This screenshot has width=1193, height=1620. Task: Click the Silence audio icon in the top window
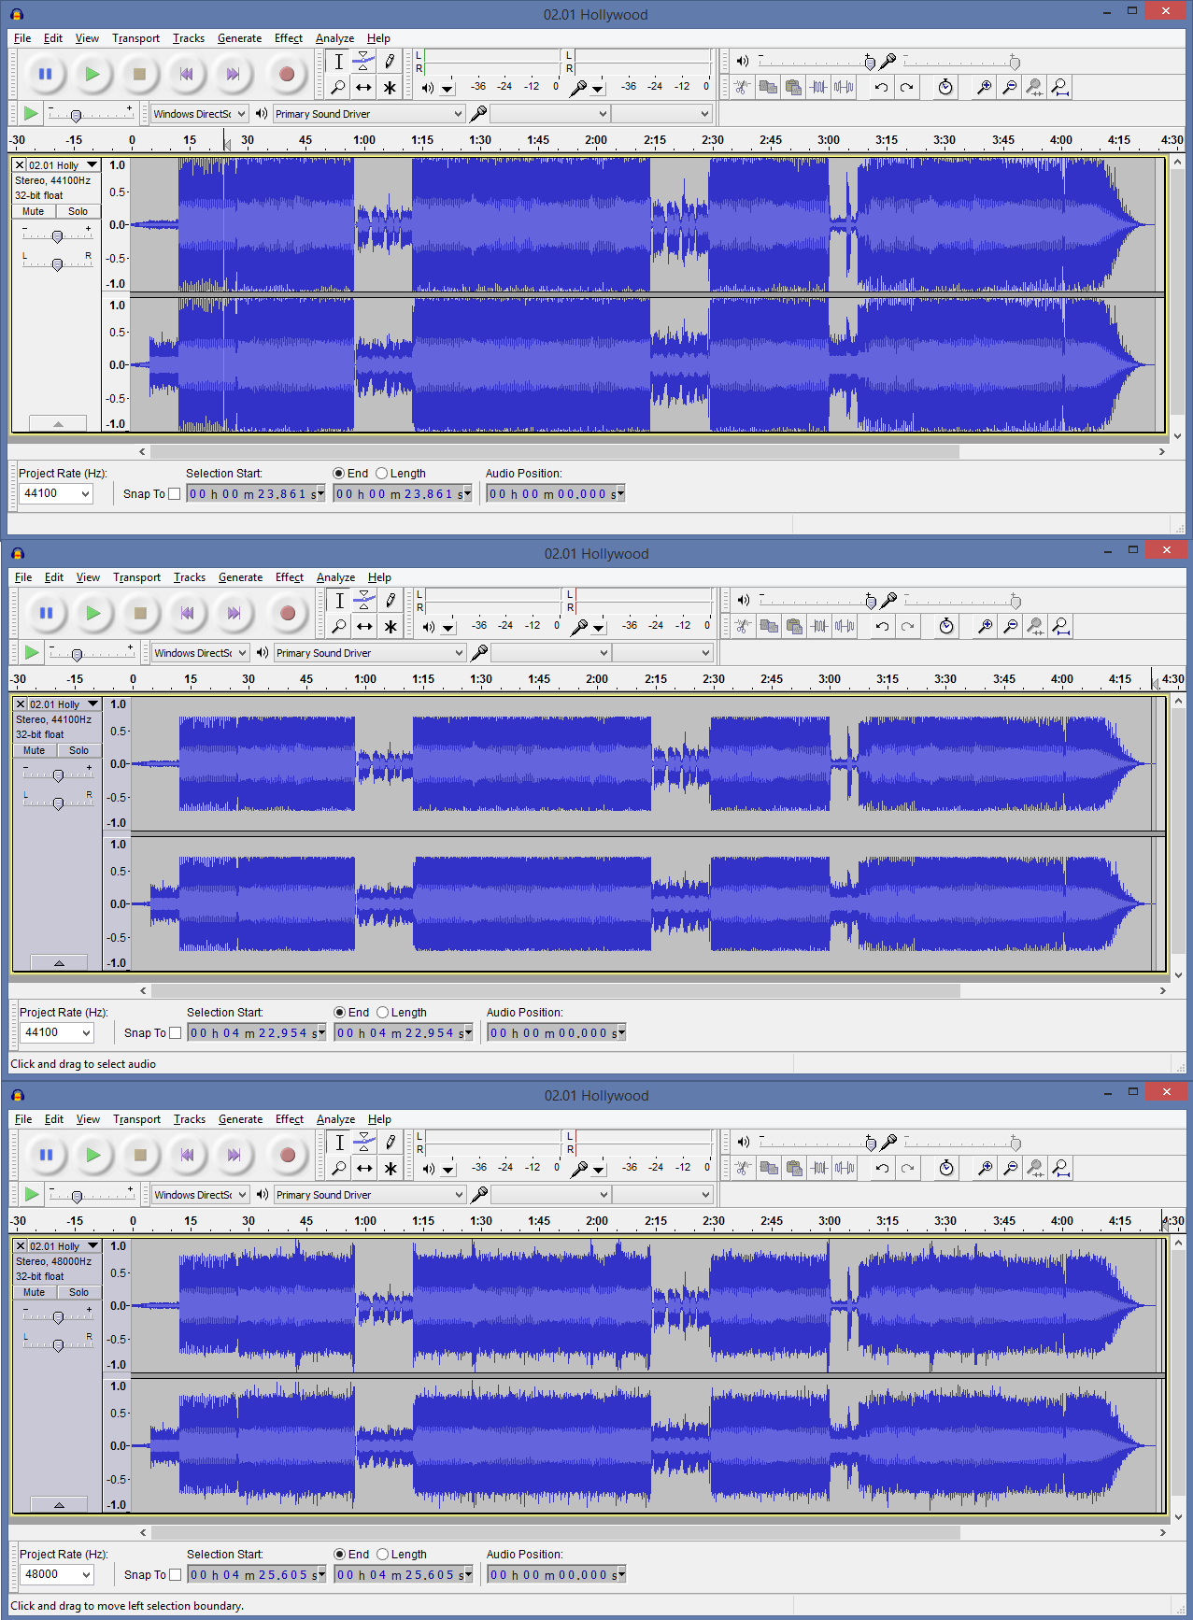pyautogui.click(x=844, y=87)
